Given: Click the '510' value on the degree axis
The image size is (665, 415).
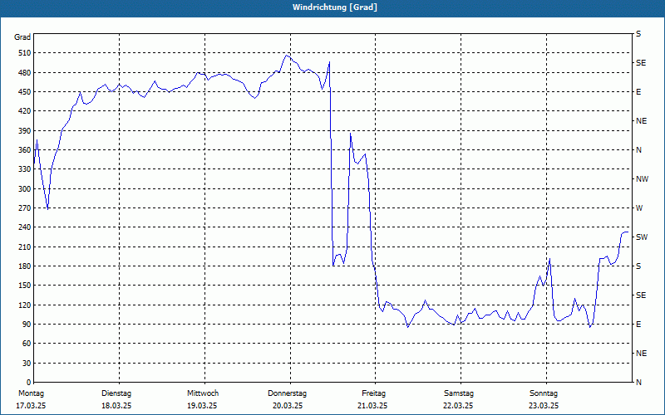Looking at the screenshot, I should (25, 53).
